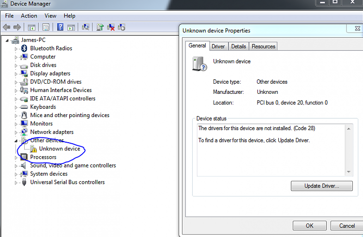This screenshot has height=237, width=363.
Task: Switch to the Driver tab
Action: tap(218, 46)
